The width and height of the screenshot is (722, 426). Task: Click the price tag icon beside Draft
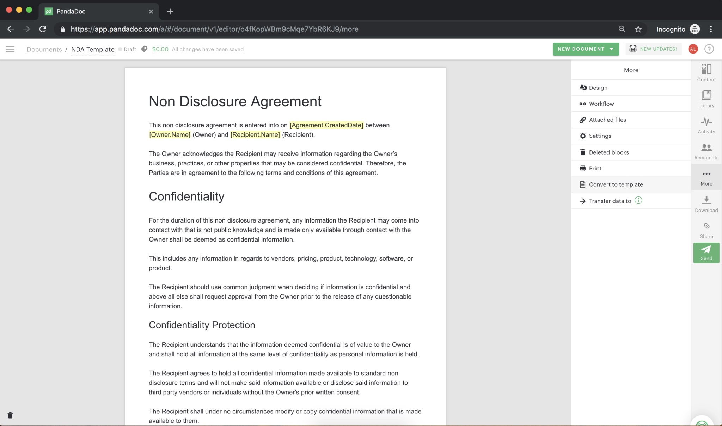click(x=144, y=49)
